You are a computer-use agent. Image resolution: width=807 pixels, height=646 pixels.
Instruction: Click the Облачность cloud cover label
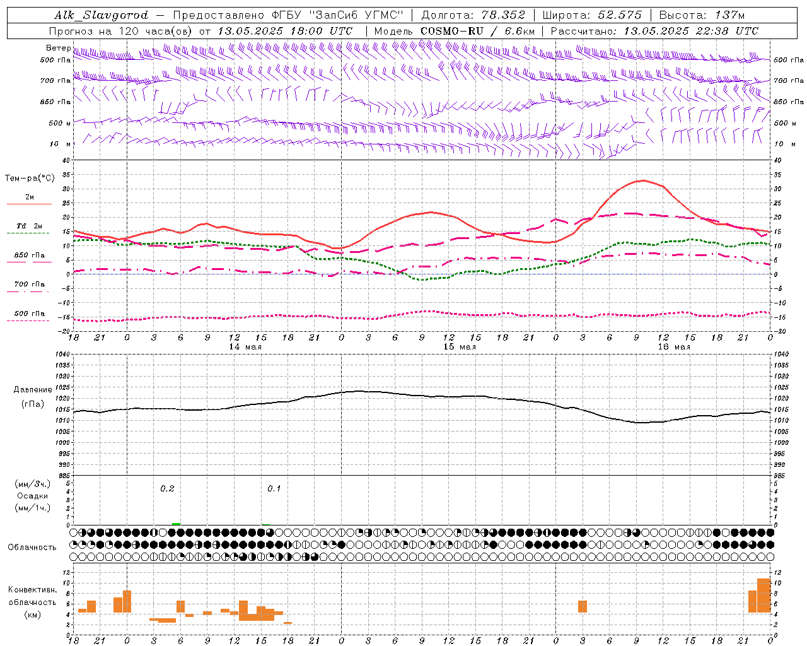[x=32, y=548]
